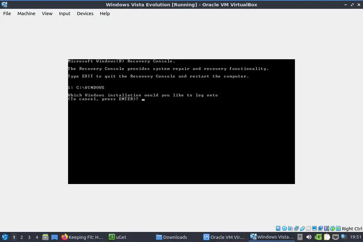This screenshot has width=363, height=242.
Task: Click the recording status icon
Action: click(x=320, y=228)
